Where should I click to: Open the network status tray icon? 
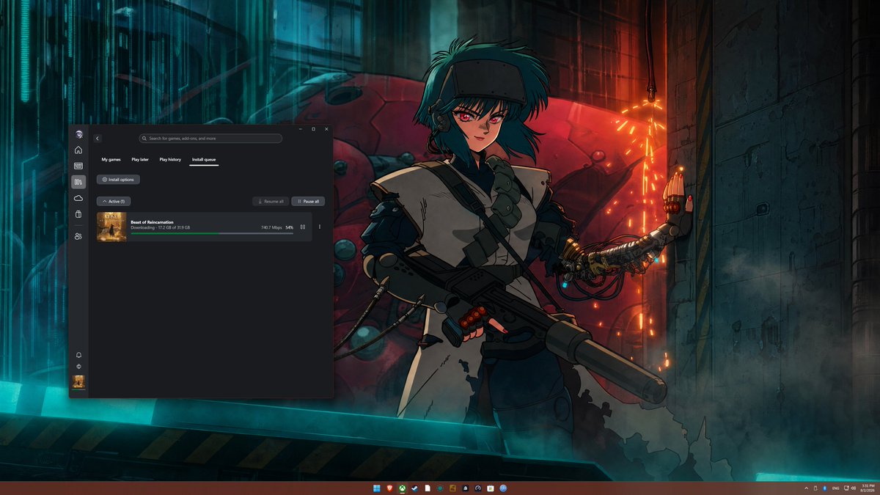click(x=846, y=488)
